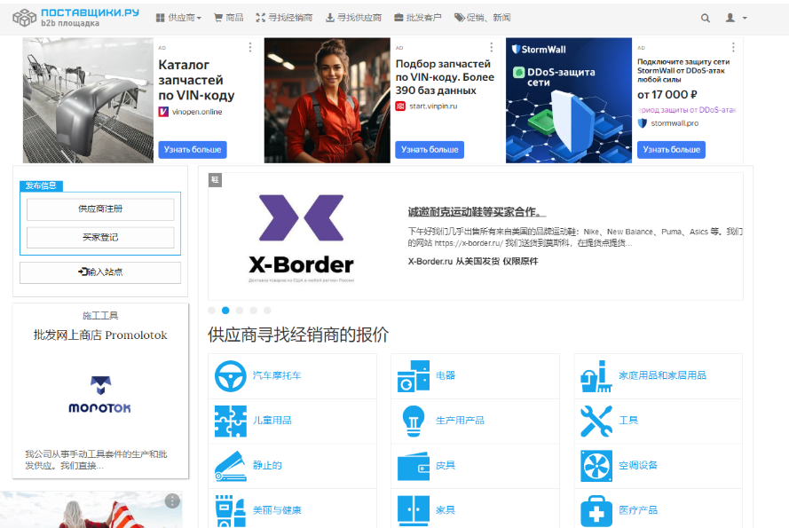Image resolution: width=789 pixels, height=528 pixels.
Task: Open the 批发客户 menu item
Action: (x=418, y=18)
